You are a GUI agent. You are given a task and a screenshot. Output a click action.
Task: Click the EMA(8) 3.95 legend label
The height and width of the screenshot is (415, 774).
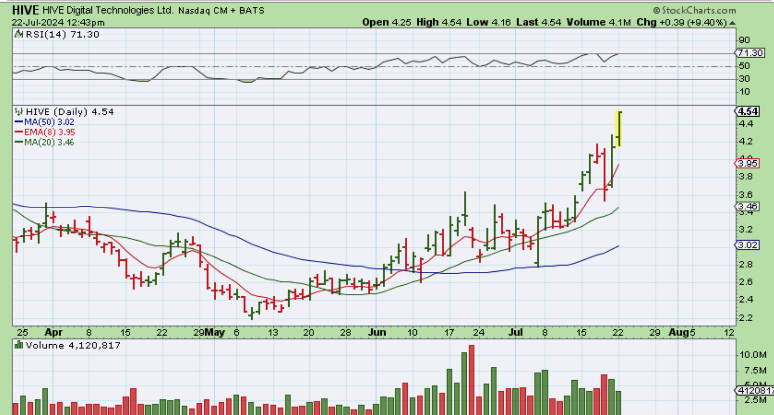pyautogui.click(x=50, y=132)
